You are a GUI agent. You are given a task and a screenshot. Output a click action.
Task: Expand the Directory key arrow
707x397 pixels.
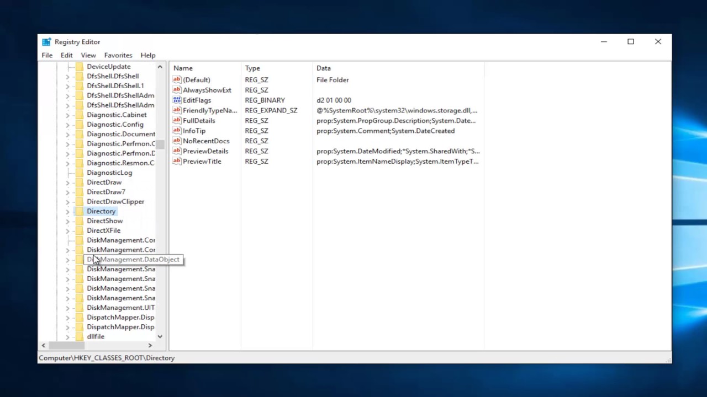pos(67,212)
